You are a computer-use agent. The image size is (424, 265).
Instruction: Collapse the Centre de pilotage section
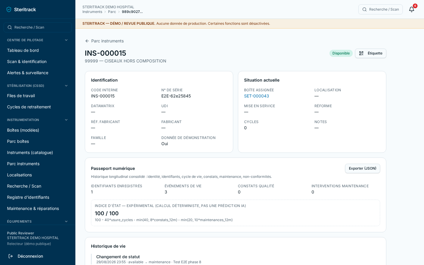point(66,40)
